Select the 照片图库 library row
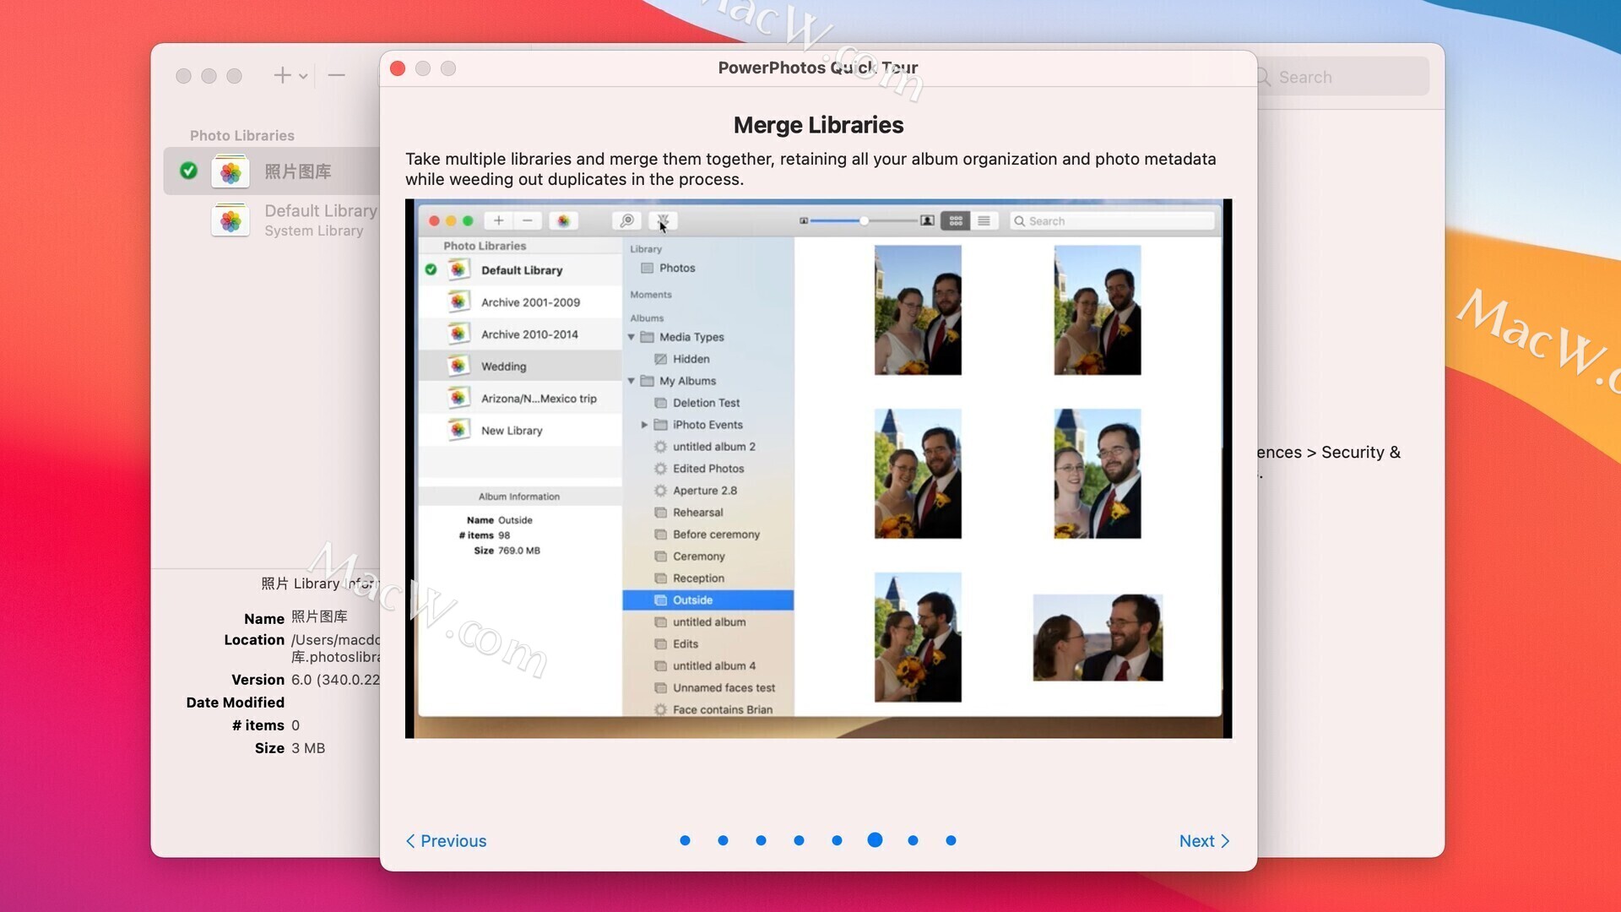 pos(272,171)
